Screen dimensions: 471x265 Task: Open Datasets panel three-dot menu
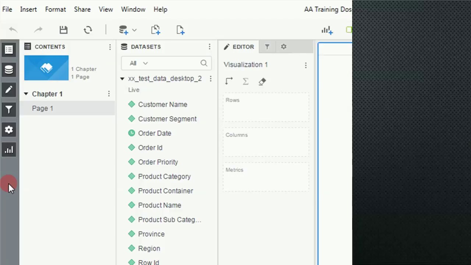point(209,47)
